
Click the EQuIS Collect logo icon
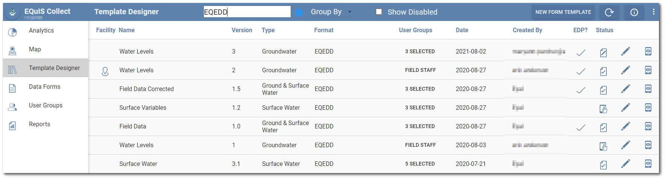pyautogui.click(x=12, y=12)
